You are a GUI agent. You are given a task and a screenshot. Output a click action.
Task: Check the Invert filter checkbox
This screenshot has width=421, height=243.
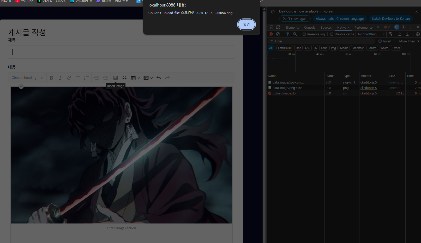pos(380,41)
